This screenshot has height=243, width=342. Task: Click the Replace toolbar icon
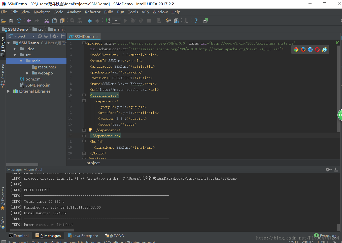80,21
